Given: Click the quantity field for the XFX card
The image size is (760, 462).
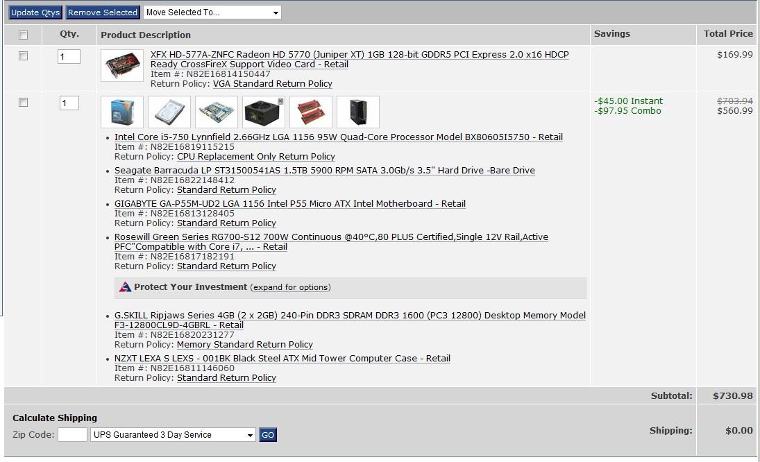Looking at the screenshot, I should pyautogui.click(x=69, y=57).
